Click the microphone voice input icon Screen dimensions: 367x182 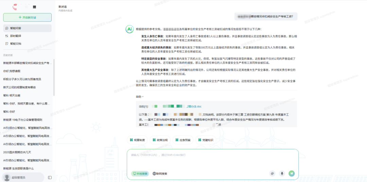pyautogui.click(x=282, y=173)
